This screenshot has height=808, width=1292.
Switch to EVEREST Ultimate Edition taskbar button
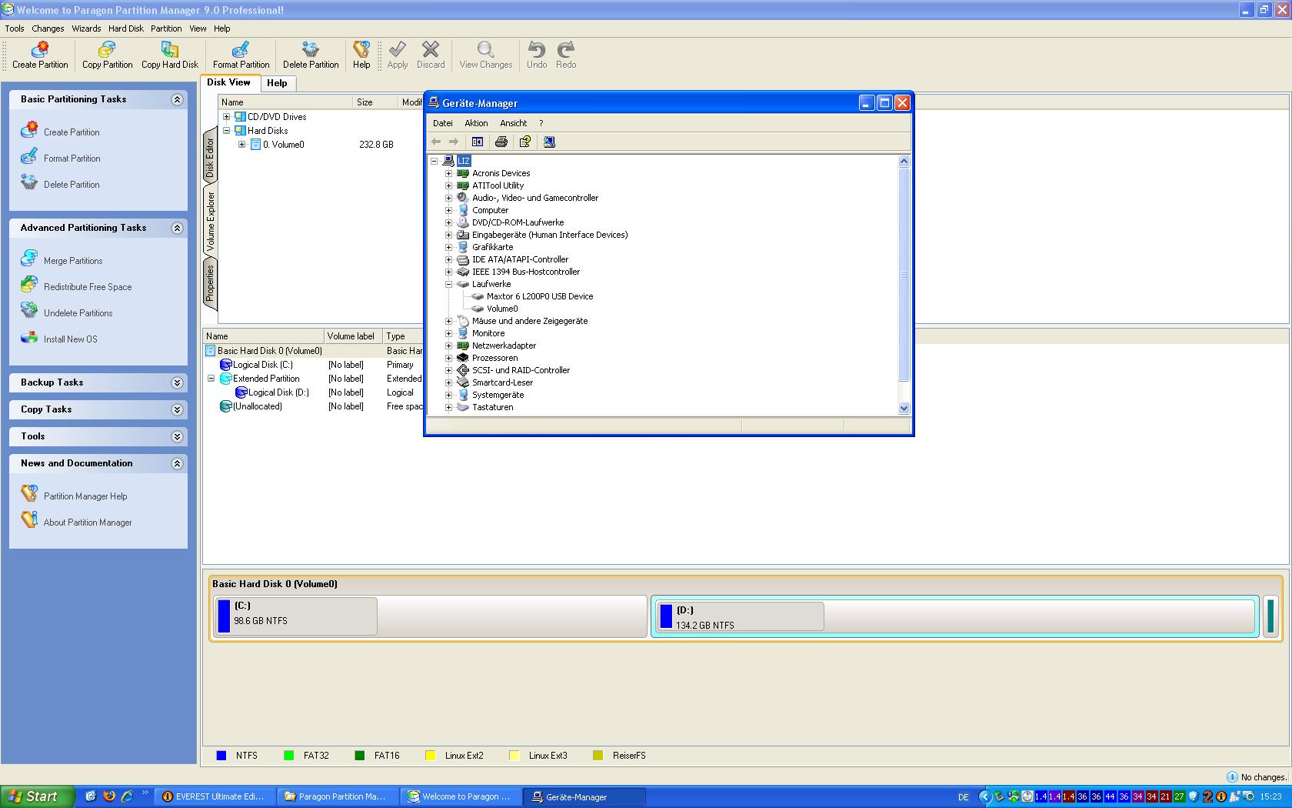pyautogui.click(x=215, y=796)
